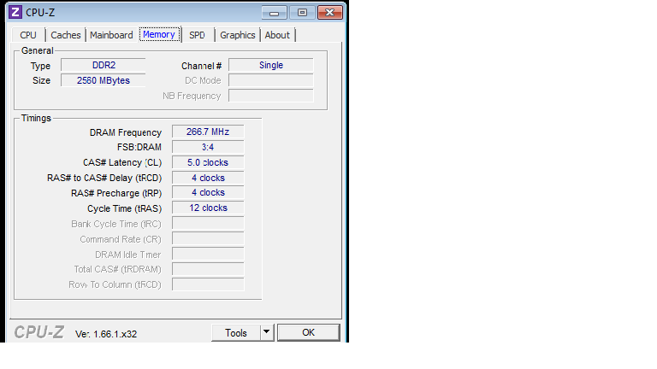The width and height of the screenshot is (657, 369).
Task: Click the RAS# Precharge value 4 clocks
Action: point(208,192)
